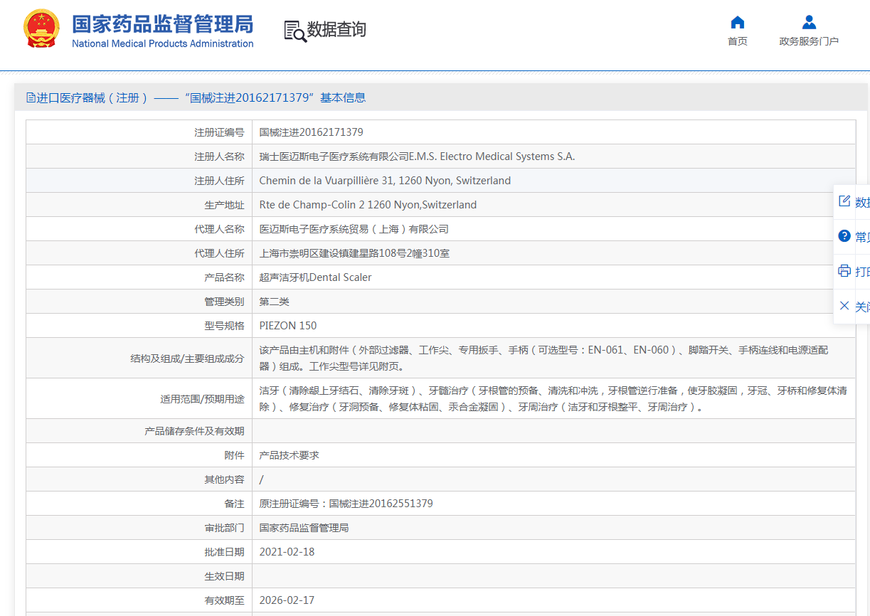Select expiry date 2026-02-17
This screenshot has width=870, height=616.
point(287,600)
